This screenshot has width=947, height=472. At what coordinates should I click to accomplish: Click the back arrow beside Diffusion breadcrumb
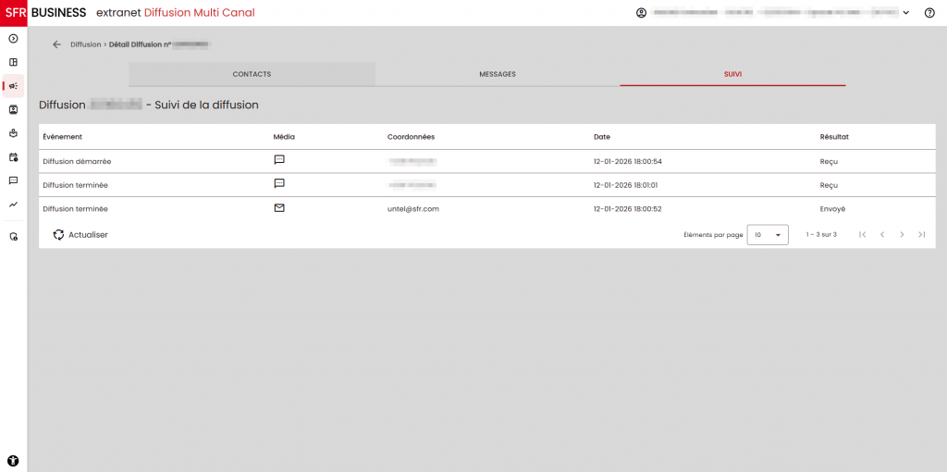[x=57, y=44]
